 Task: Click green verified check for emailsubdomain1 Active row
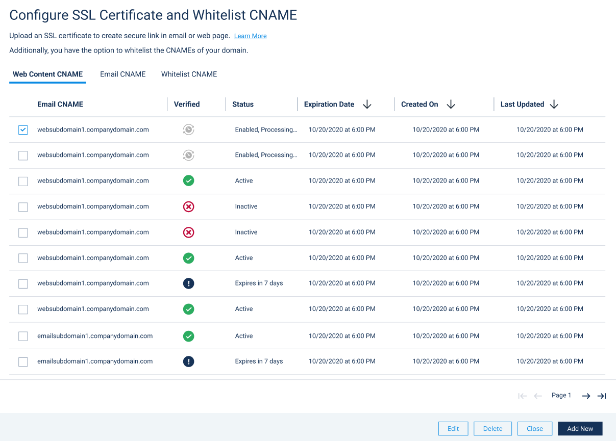188,336
